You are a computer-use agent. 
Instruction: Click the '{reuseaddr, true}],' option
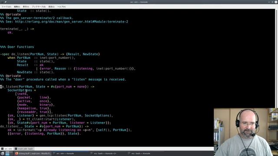point(35,112)
